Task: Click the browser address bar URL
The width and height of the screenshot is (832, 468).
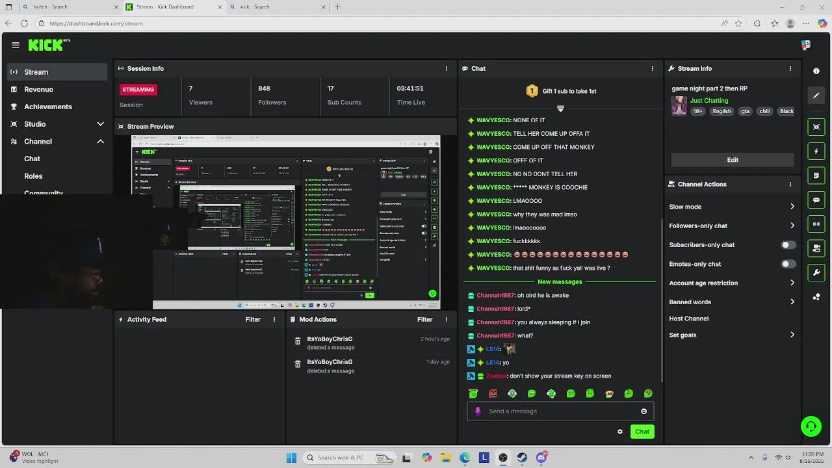Action: pyautogui.click(x=96, y=23)
